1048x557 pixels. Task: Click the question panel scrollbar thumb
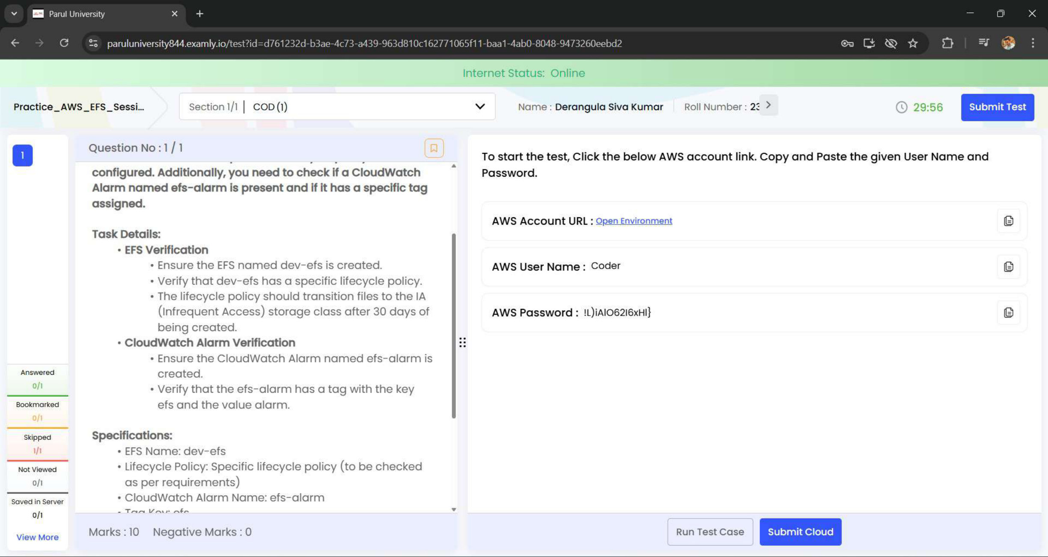tap(453, 326)
